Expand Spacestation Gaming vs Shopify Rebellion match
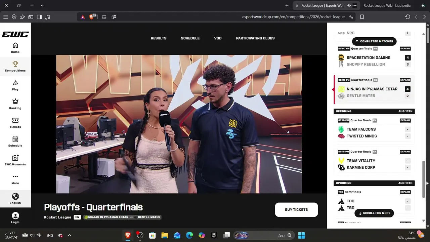This screenshot has width=430, height=242. tap(405, 49)
